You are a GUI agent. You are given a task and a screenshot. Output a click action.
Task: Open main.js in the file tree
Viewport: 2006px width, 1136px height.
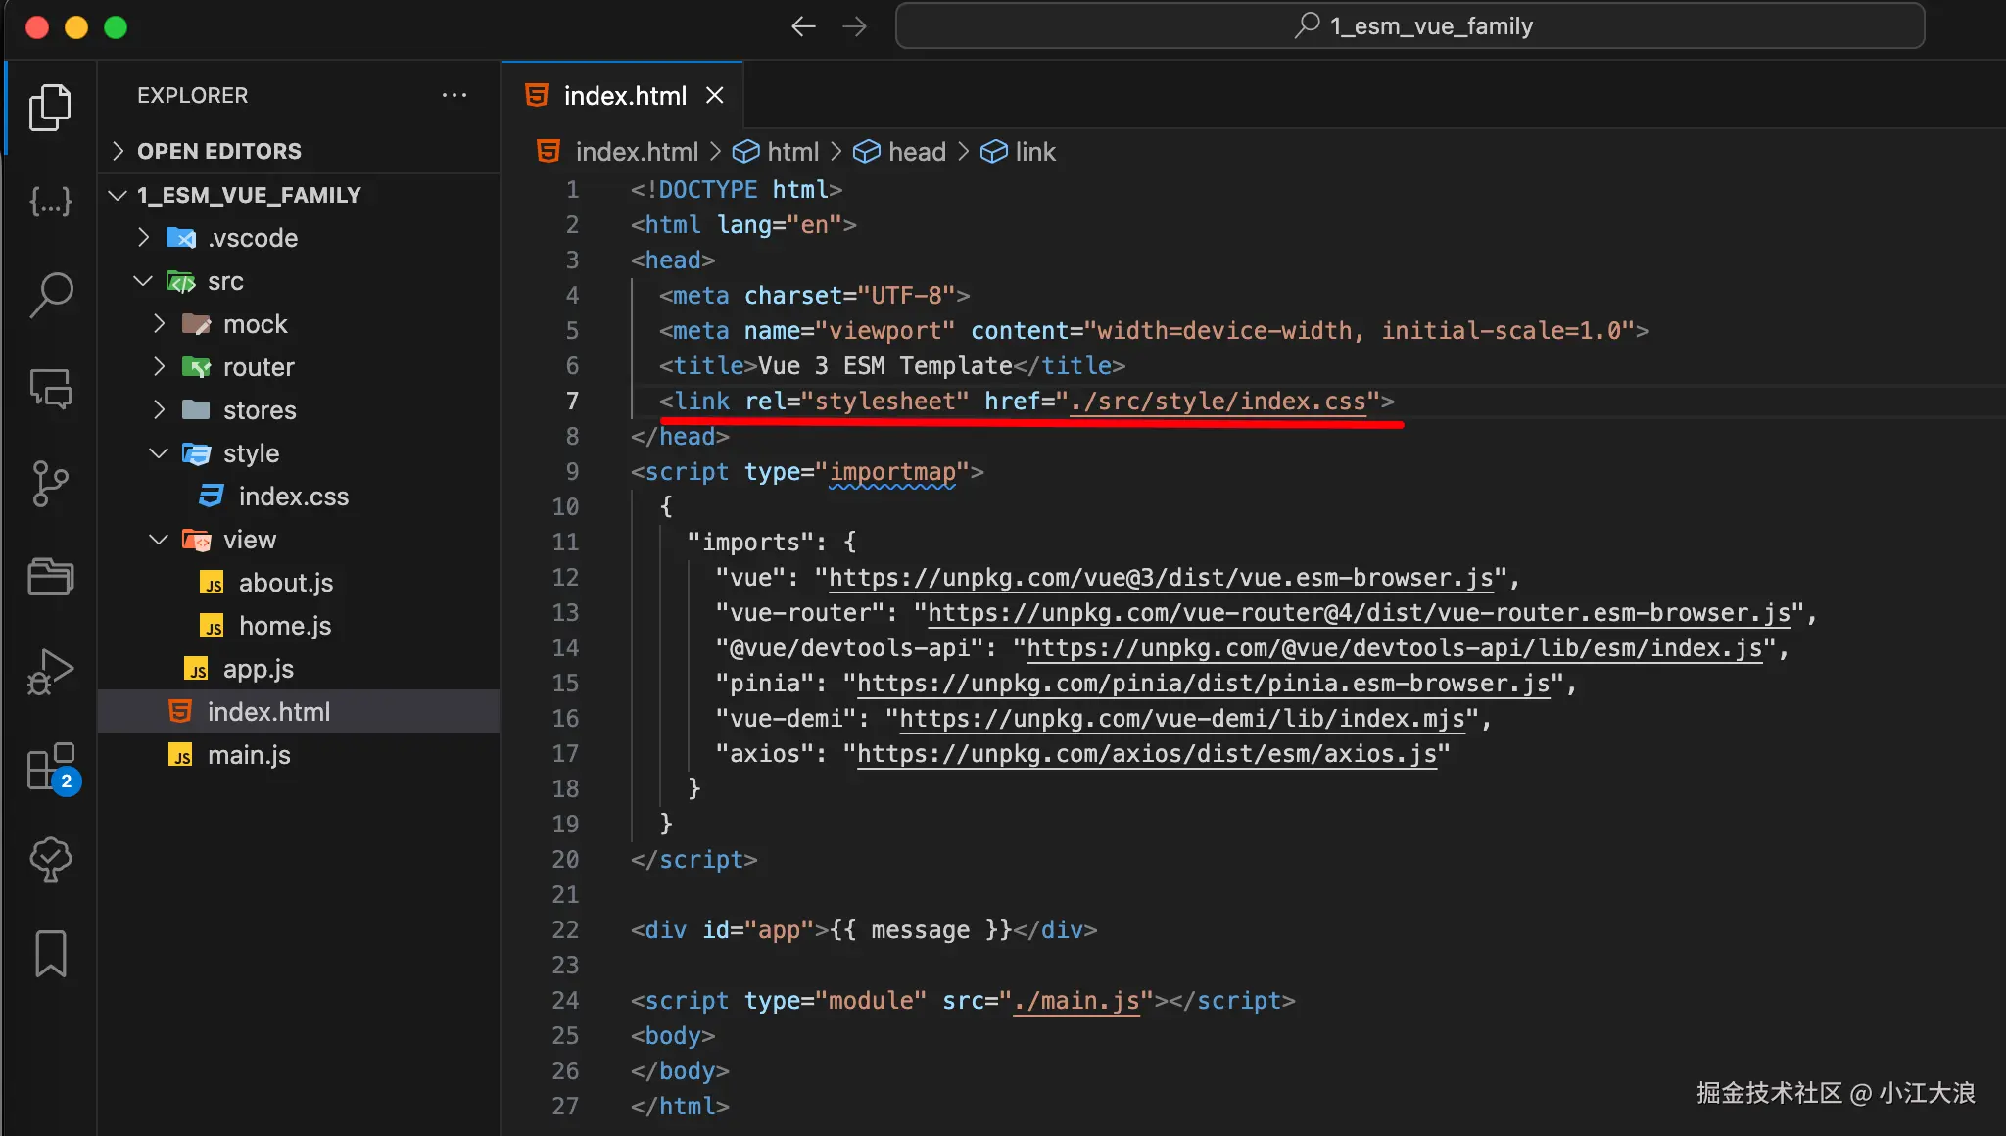coord(249,755)
